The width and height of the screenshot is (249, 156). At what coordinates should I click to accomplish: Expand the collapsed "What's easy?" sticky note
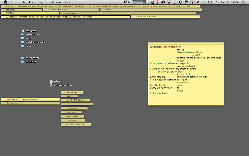(72, 92)
